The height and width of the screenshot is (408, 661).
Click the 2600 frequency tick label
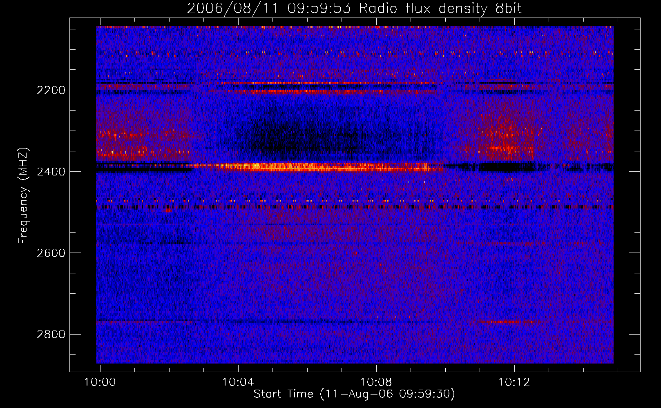51,253
